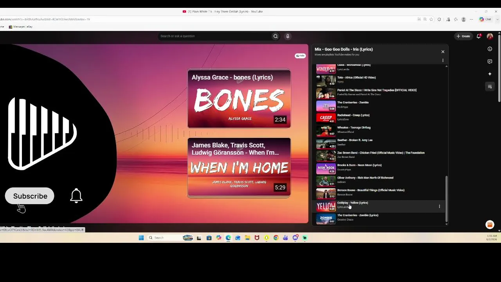Open comments panel icon in right sidebar

(490, 61)
